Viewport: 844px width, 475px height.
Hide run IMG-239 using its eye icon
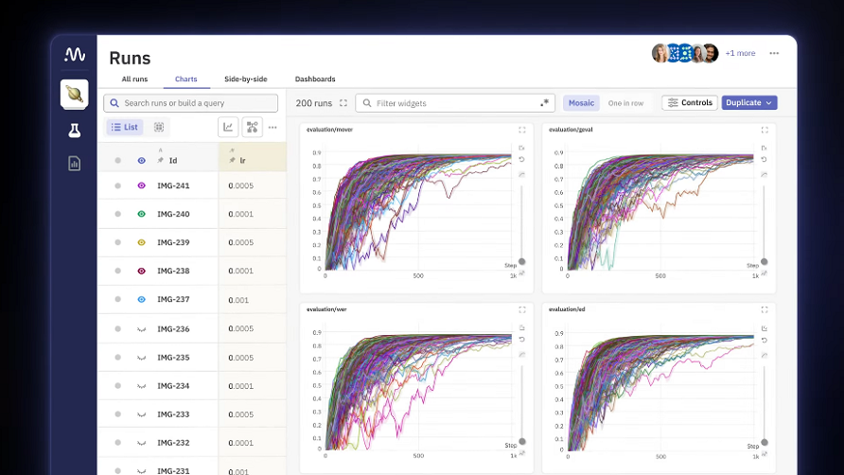pos(141,242)
